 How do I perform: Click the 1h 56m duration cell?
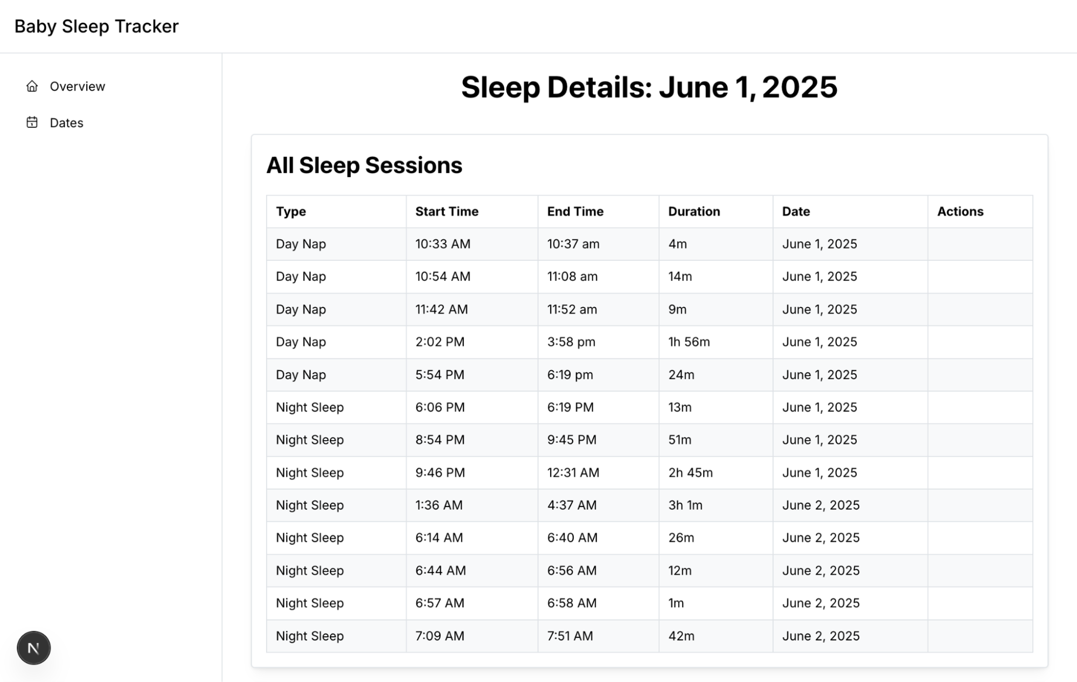[689, 342]
